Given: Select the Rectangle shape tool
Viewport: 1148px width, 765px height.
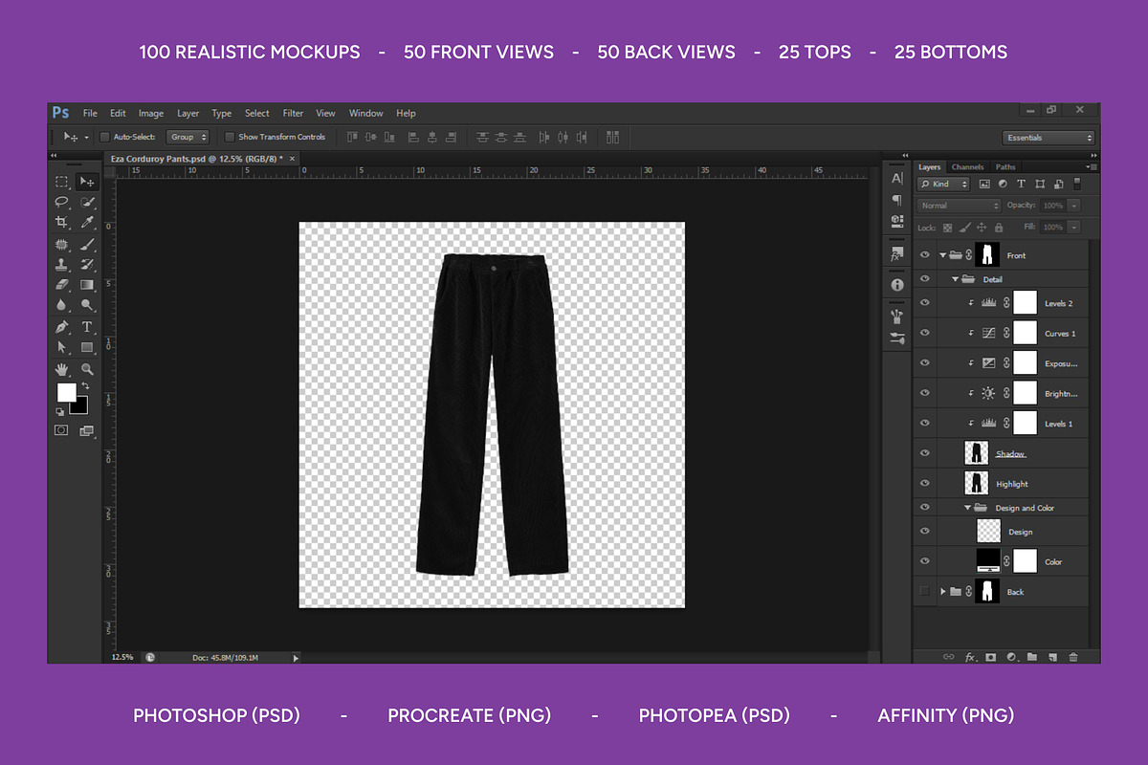Looking at the screenshot, I should point(87,347).
